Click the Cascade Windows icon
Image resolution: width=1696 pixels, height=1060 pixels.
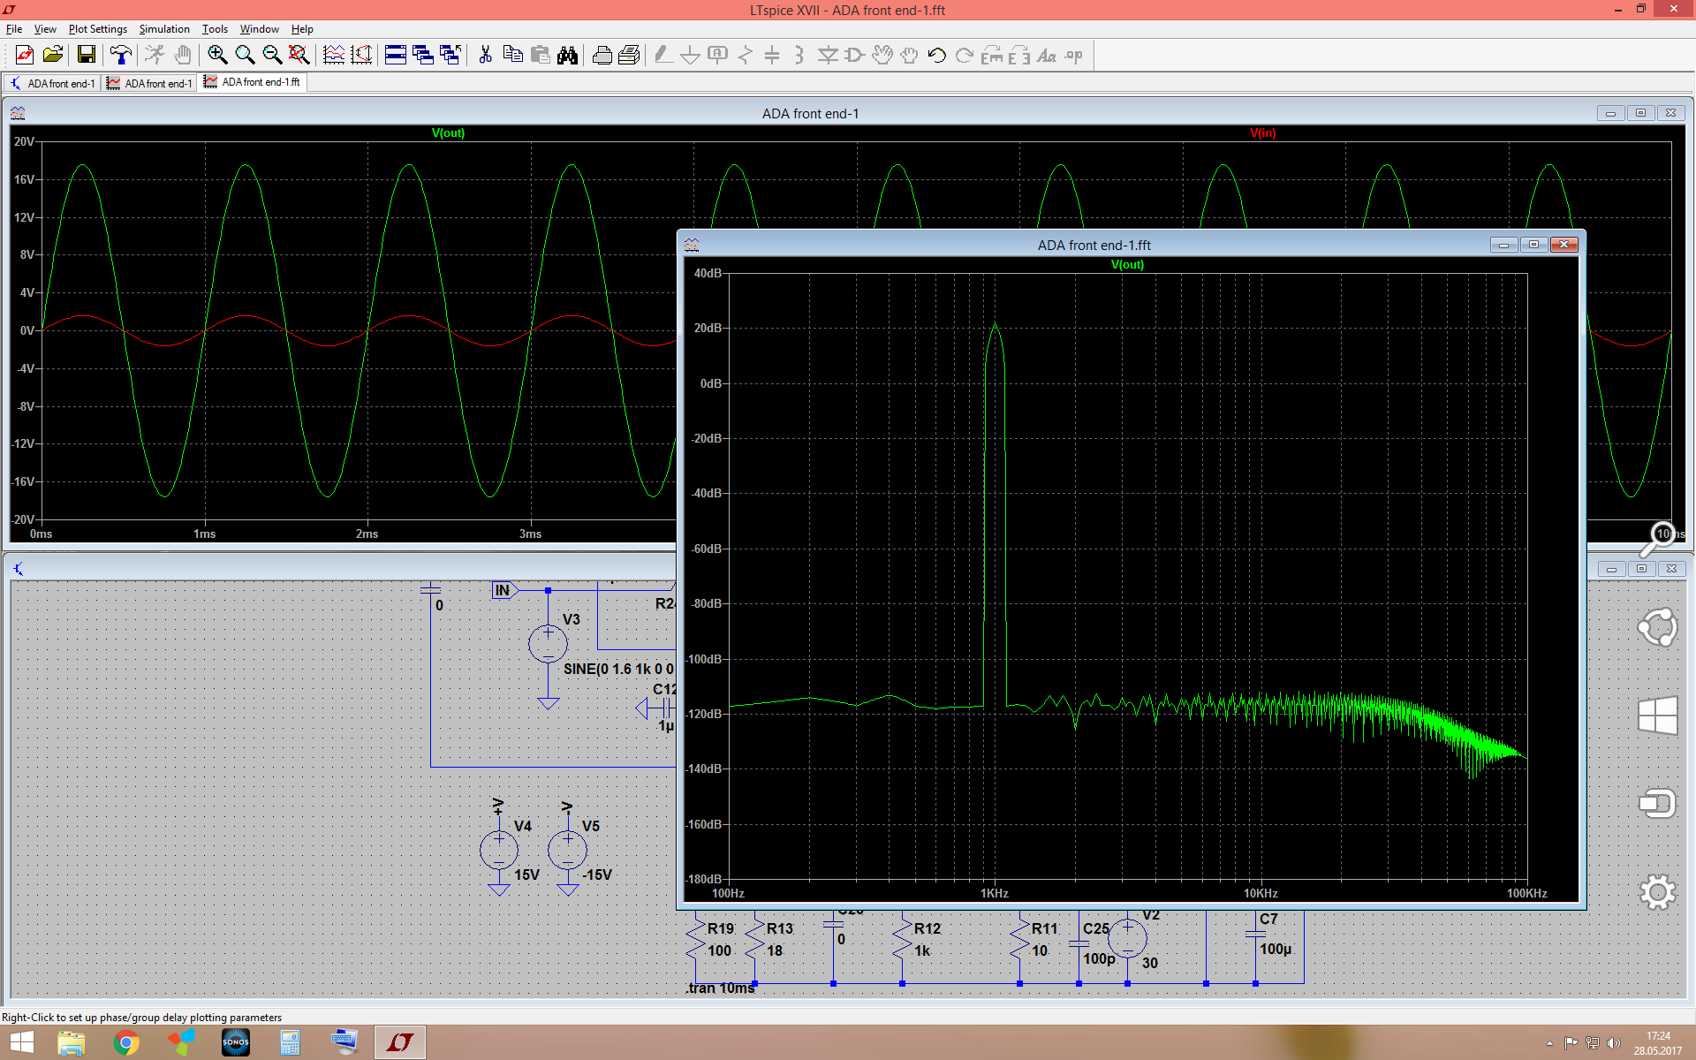coord(423,55)
